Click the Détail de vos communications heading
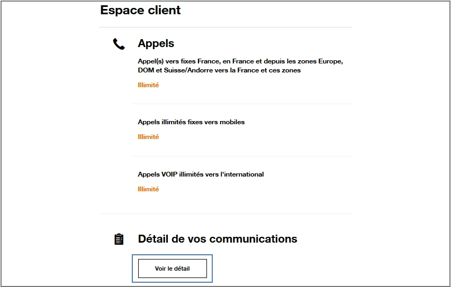The width and height of the screenshot is (451, 287). [217, 239]
